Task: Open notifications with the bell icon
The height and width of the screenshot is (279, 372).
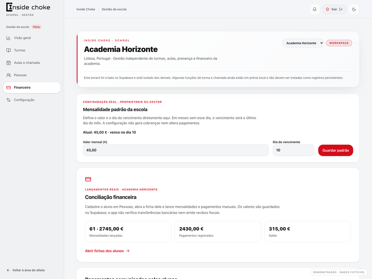Action: (315, 9)
